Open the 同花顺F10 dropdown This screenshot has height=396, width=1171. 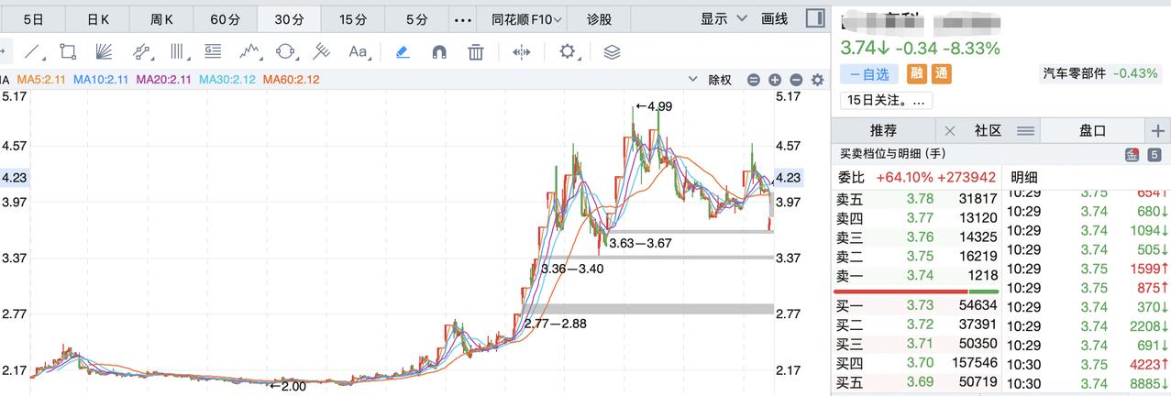(527, 18)
